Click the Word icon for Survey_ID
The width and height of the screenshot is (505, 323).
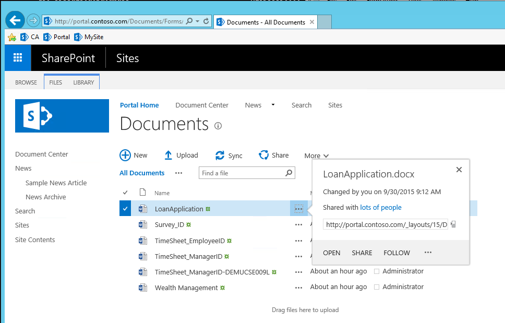[142, 224]
